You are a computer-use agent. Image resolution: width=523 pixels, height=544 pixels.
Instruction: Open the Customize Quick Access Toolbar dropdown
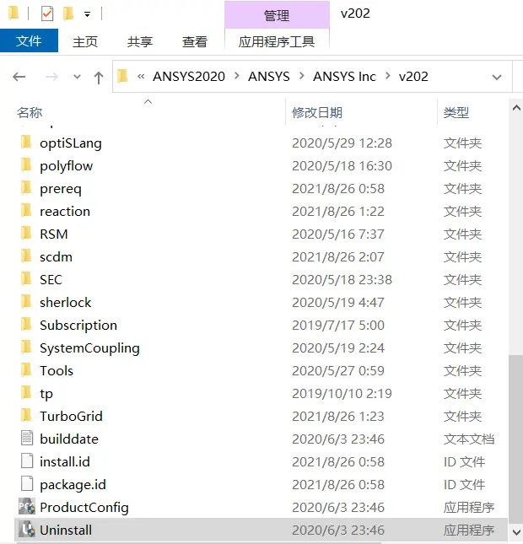pos(88,14)
